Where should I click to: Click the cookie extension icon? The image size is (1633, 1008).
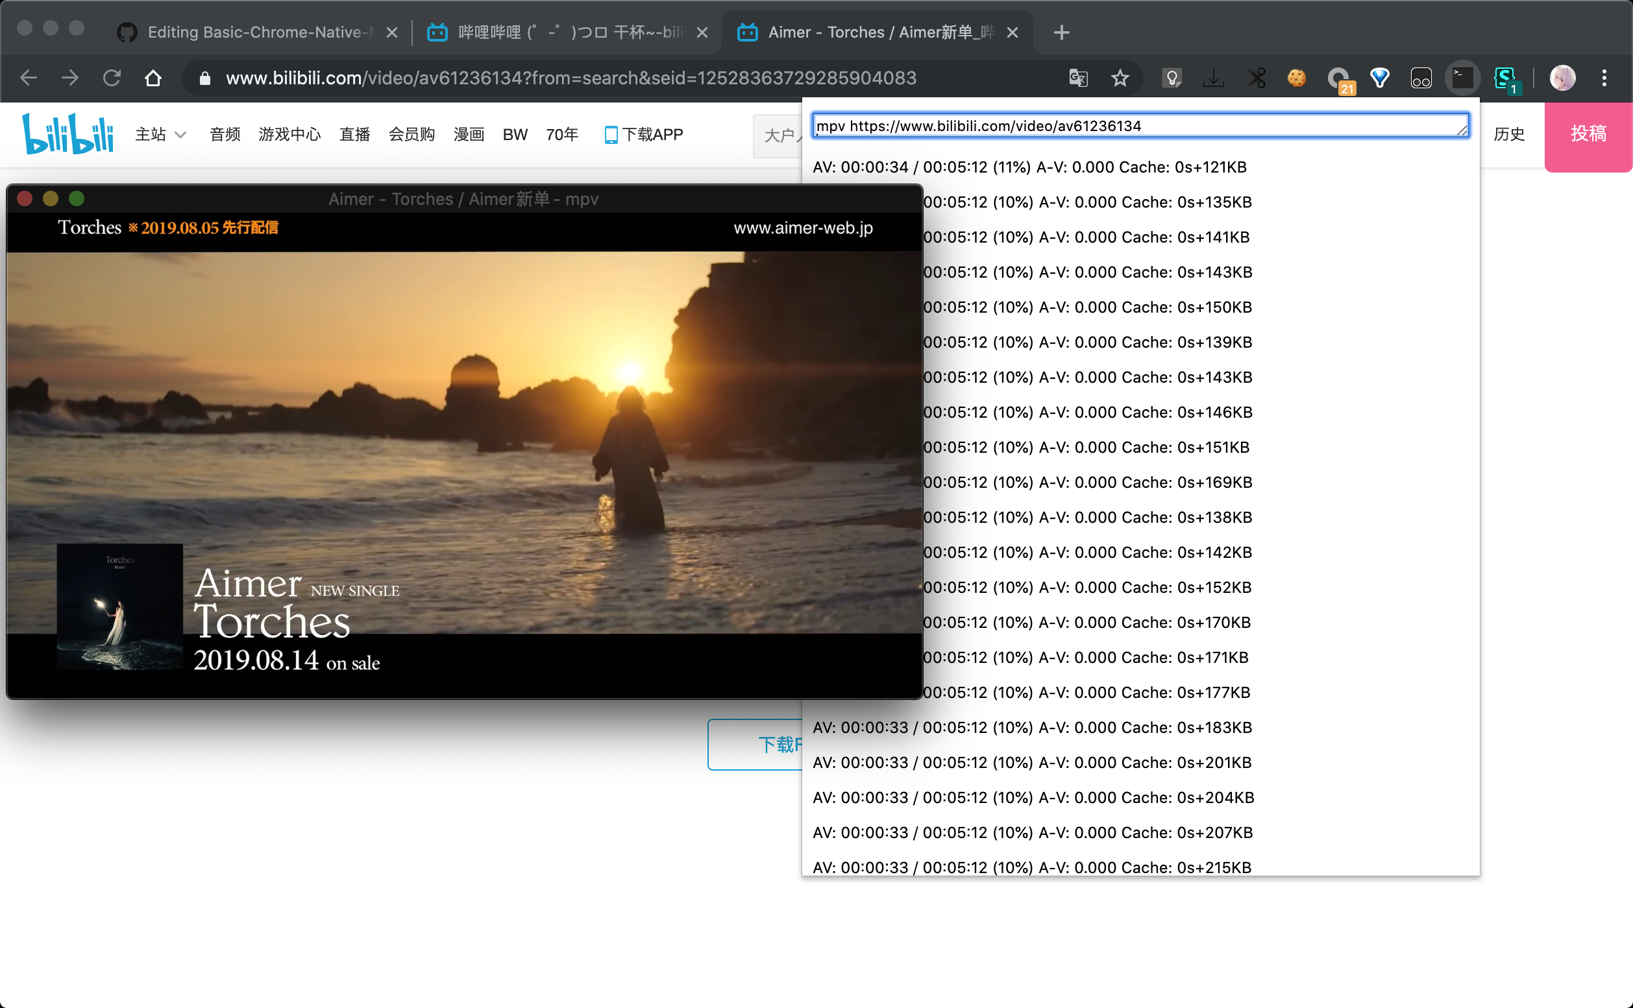coord(1296,78)
